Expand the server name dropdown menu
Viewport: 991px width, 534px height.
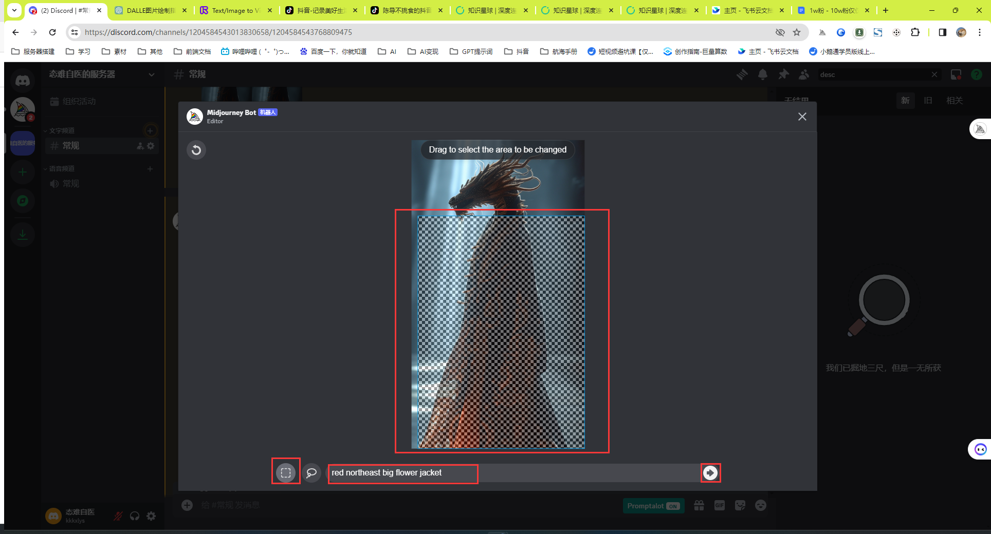[151, 74]
